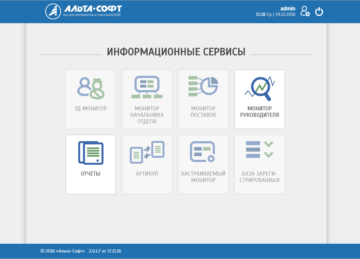
Task: Click the Монитор поставок pie chart icon
Action: pyautogui.click(x=203, y=86)
